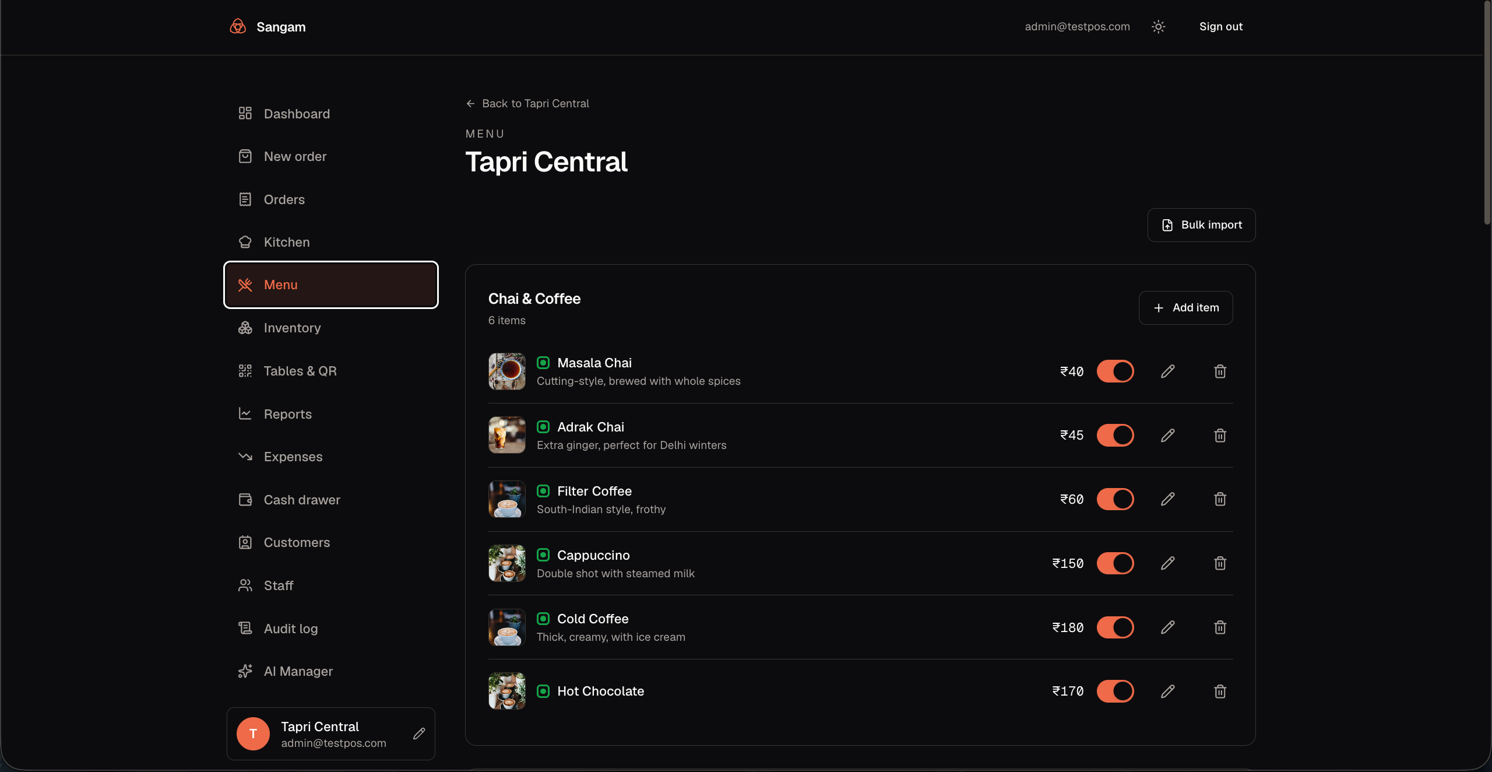Click the Masala Chai thumbnail image
1492x772 pixels.
tap(506, 371)
